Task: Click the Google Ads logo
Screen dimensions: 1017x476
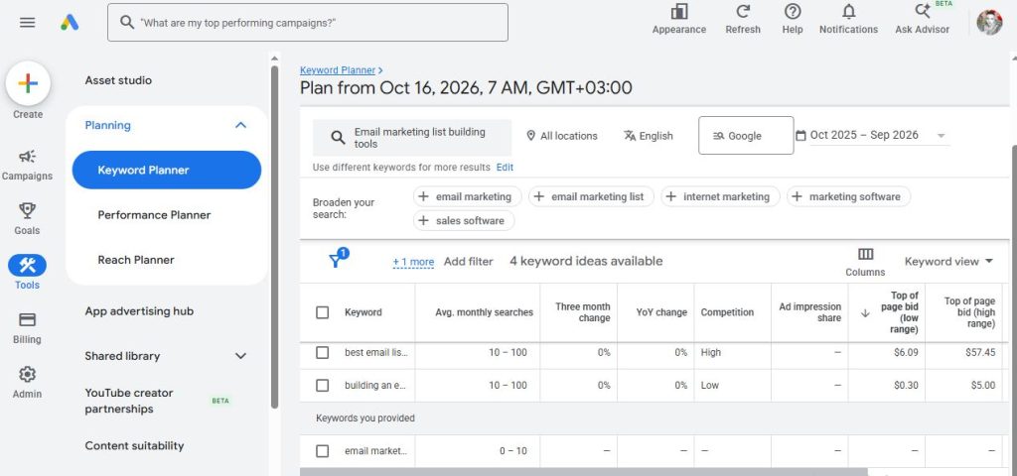Action: click(70, 23)
